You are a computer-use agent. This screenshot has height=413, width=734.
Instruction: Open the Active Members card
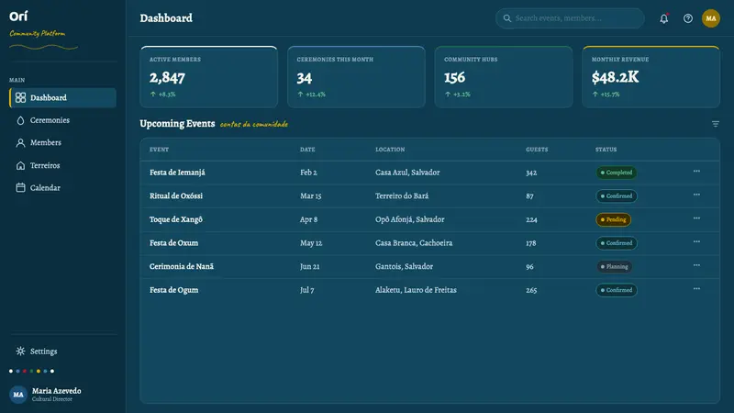pyautogui.click(x=209, y=77)
